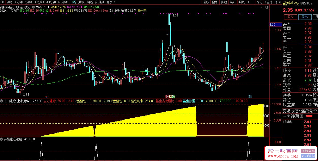This screenshot has height=161, width=318.
Task: Switch to the 周线 weekly chart
Action: (81, 2)
